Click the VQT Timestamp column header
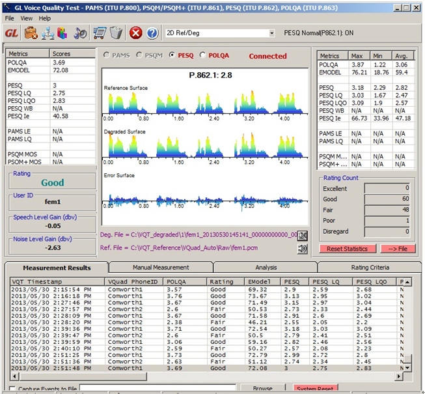This screenshot has width=425, height=394. point(57,282)
